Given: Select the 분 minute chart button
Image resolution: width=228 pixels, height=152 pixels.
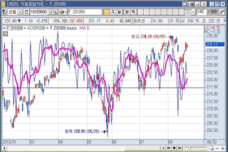Looking at the screenshot, I should point(127,12).
